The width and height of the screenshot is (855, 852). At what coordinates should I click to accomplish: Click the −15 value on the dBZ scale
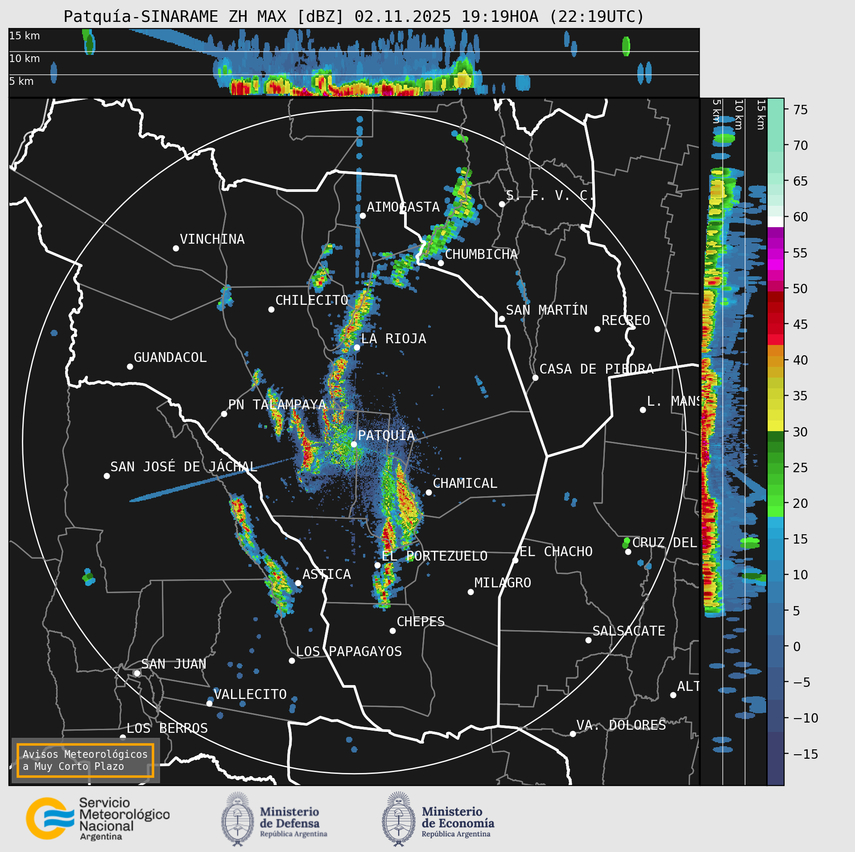(806, 754)
